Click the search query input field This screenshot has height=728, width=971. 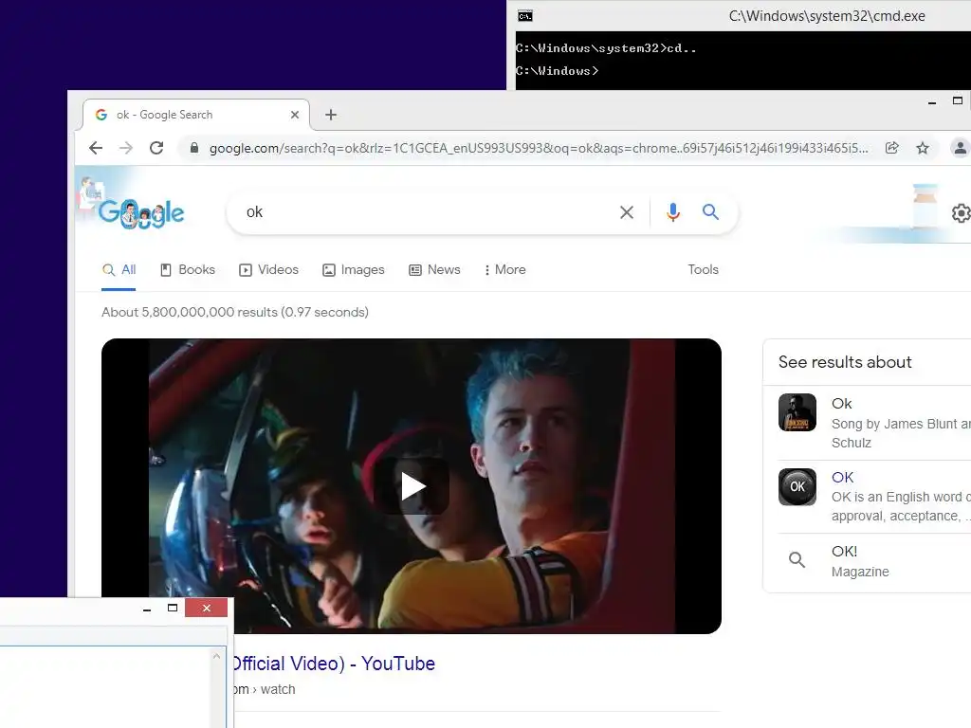coord(428,212)
